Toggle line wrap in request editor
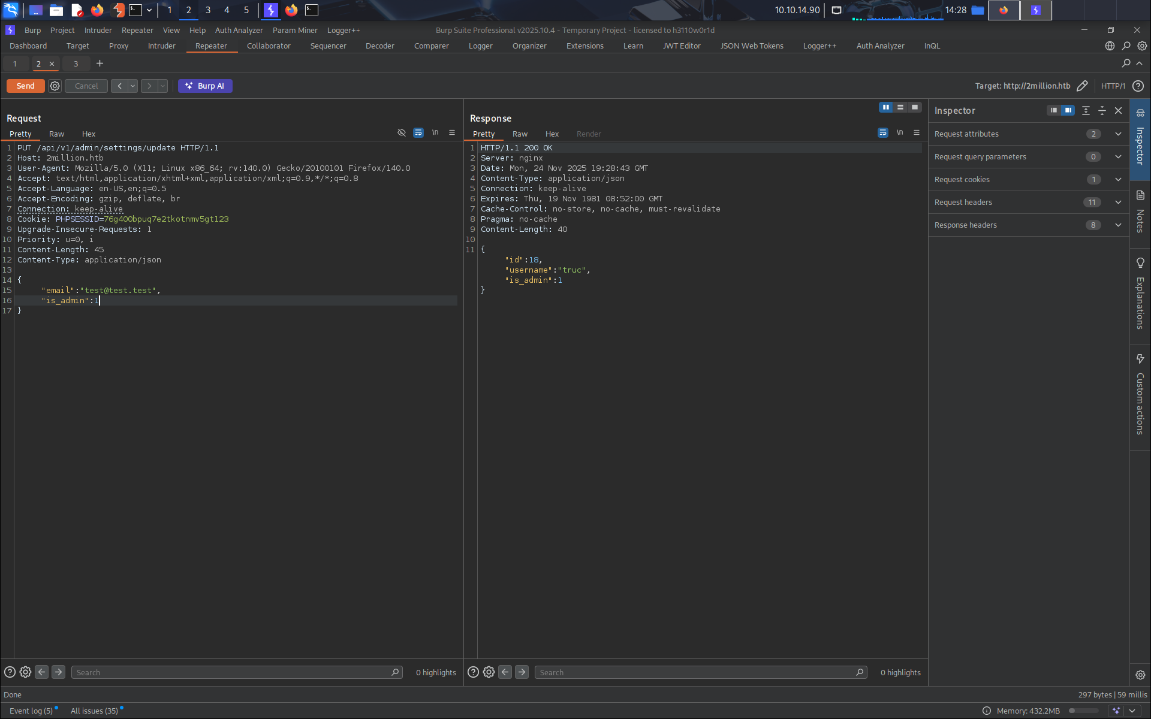The image size is (1151, 719). (x=418, y=132)
